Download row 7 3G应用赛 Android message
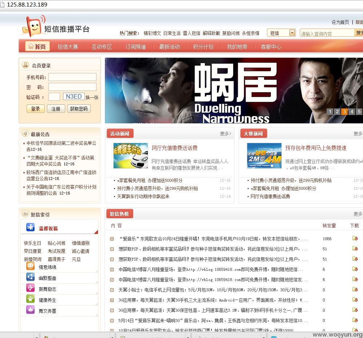This screenshot has width=363, height=338. pyautogui.click(x=355, y=299)
